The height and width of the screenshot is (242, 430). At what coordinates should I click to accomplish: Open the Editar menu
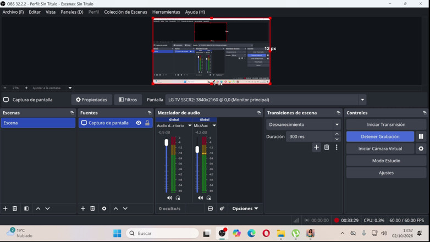pos(35,12)
